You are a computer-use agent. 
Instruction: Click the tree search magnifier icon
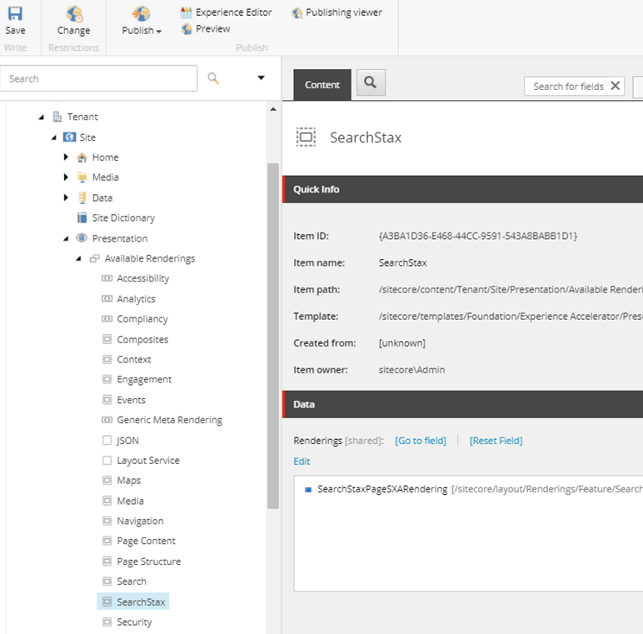pos(213,78)
